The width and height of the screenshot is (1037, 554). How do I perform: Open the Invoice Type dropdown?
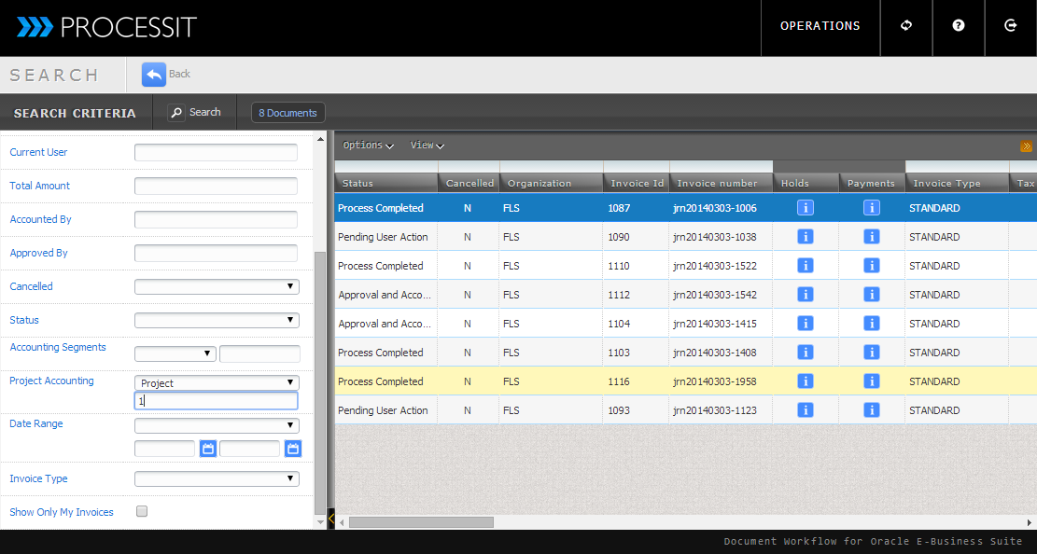217,478
